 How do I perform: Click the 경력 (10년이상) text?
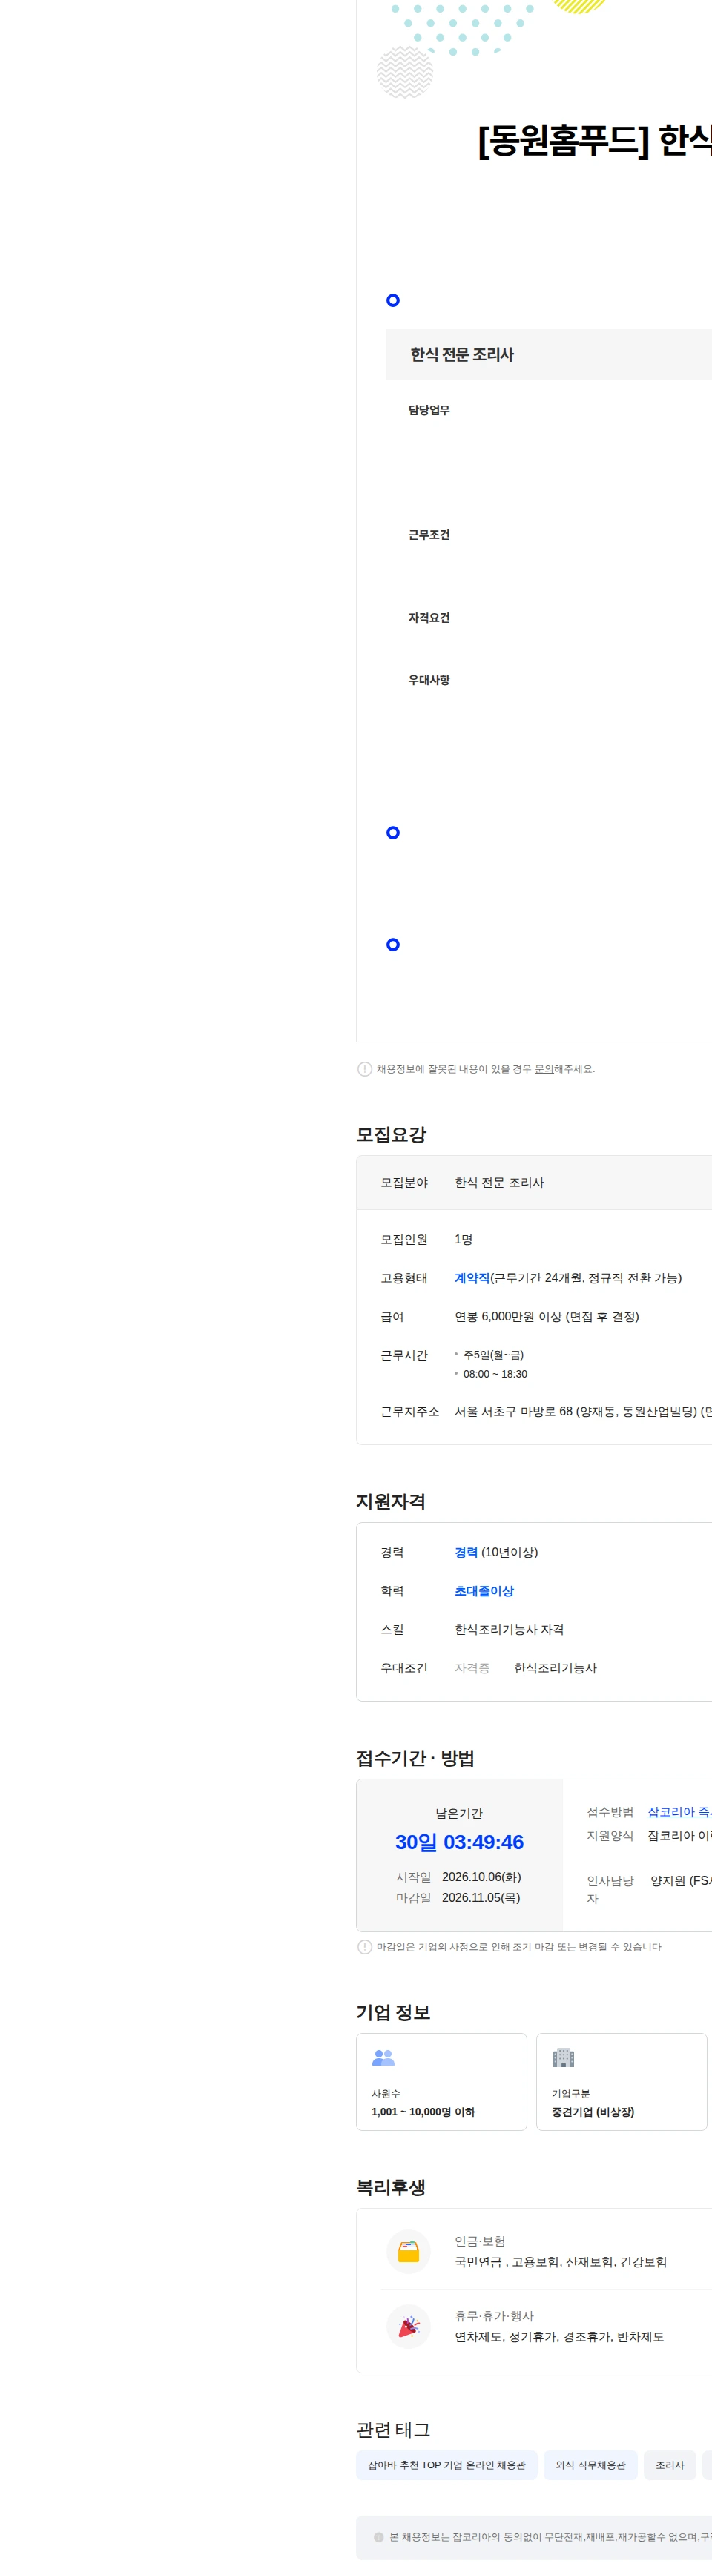point(496,1553)
